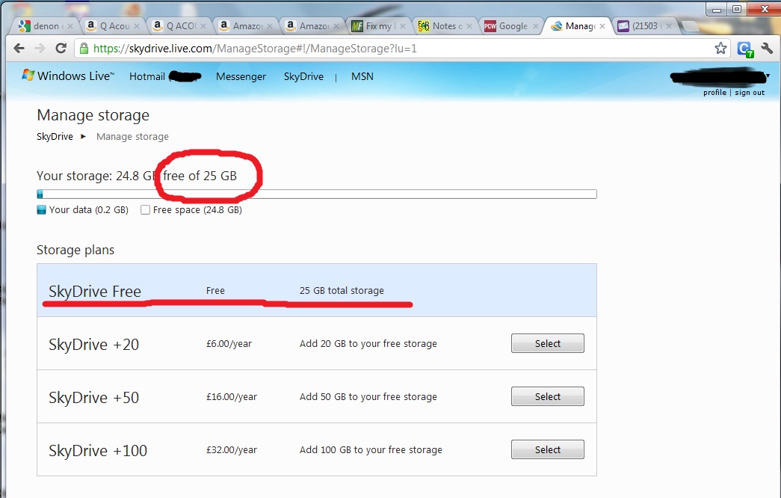Screen dimensions: 781x498
Task: Click the blue extension icon with badge
Action: tap(745, 49)
